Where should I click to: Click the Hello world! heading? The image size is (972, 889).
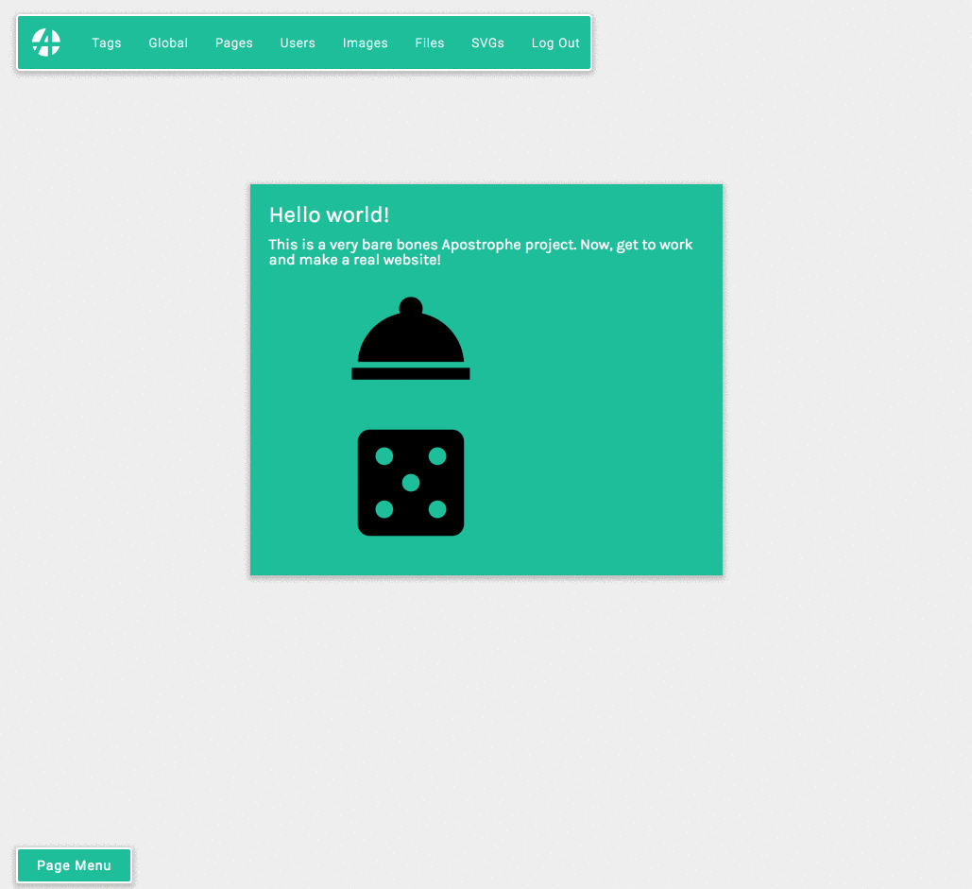329,215
